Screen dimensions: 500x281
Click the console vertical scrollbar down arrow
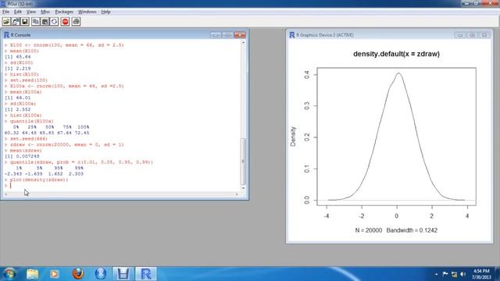pos(243,188)
